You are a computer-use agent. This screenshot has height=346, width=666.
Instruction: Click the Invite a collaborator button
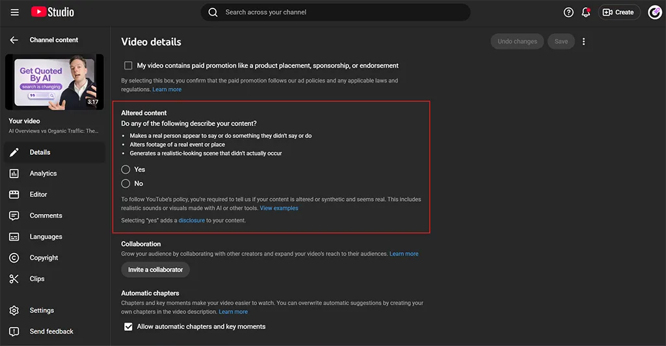click(155, 270)
